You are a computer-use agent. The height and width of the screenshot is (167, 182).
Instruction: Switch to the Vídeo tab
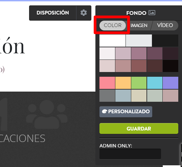pyautogui.click(x=165, y=25)
